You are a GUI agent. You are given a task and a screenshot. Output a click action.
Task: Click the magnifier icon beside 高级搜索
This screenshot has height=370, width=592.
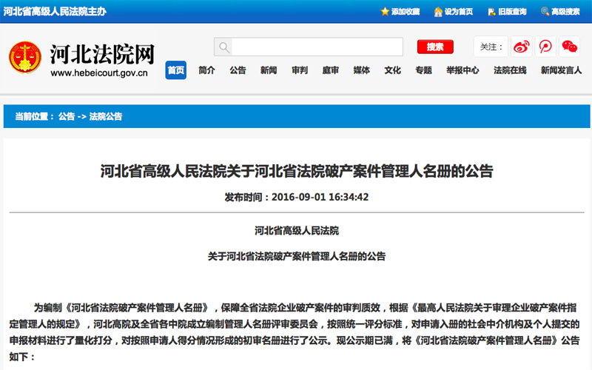click(545, 11)
